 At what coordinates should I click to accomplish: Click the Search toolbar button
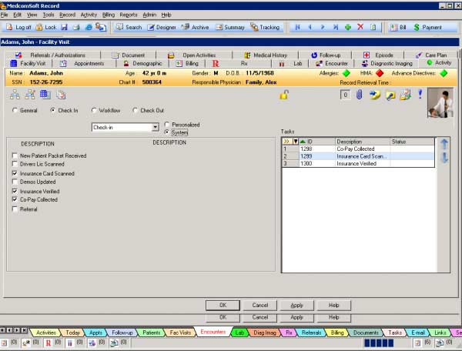point(129,28)
